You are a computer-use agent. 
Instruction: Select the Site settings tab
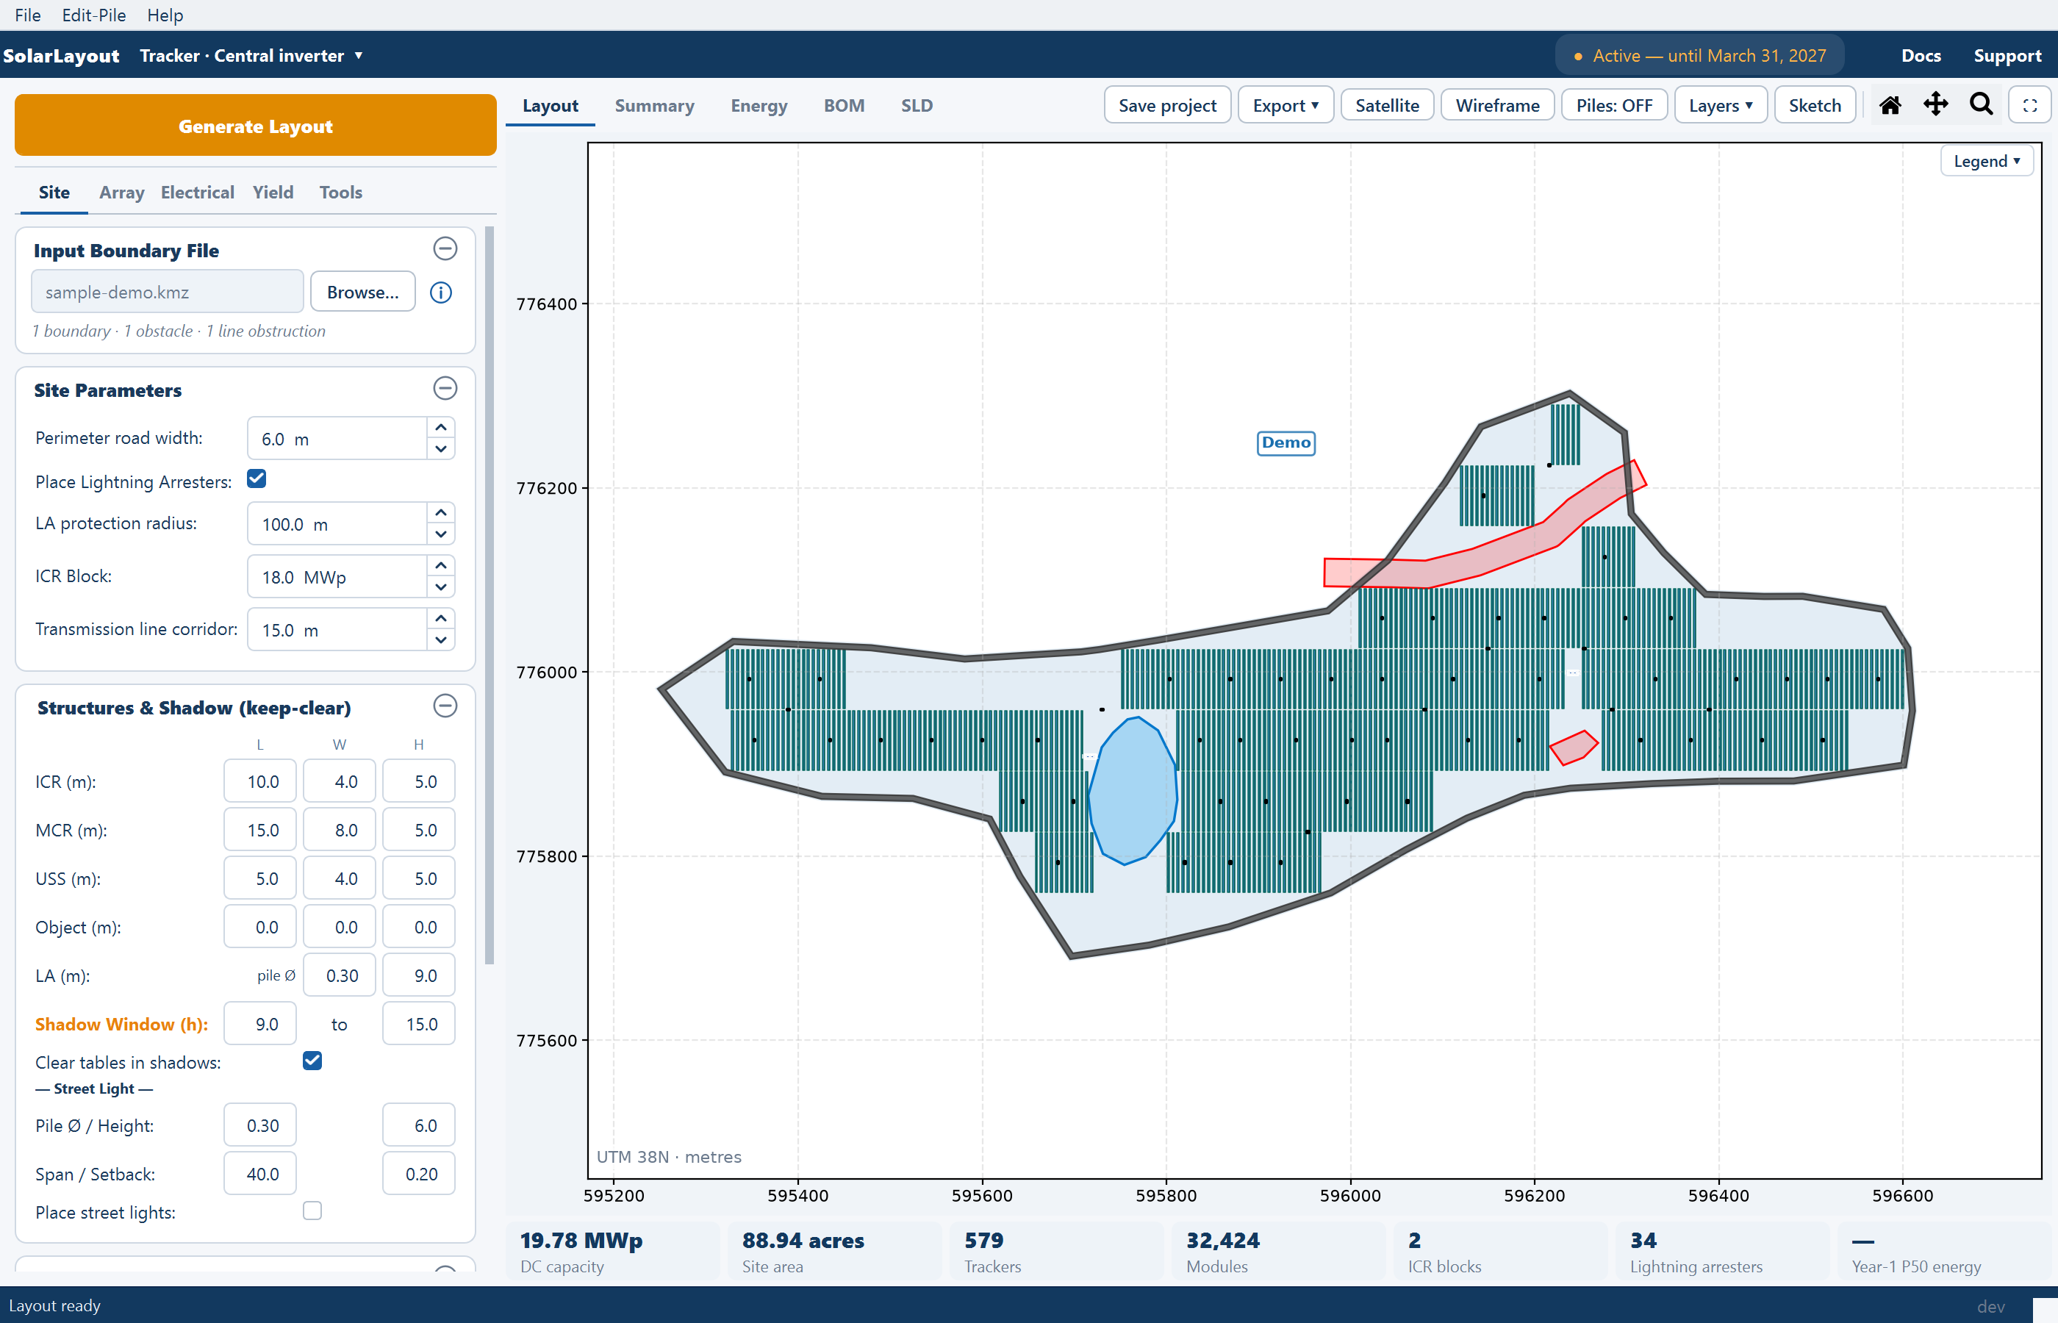coord(54,193)
